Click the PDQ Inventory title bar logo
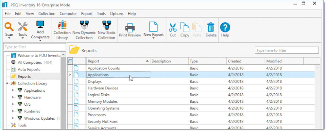 (x=5, y=5)
